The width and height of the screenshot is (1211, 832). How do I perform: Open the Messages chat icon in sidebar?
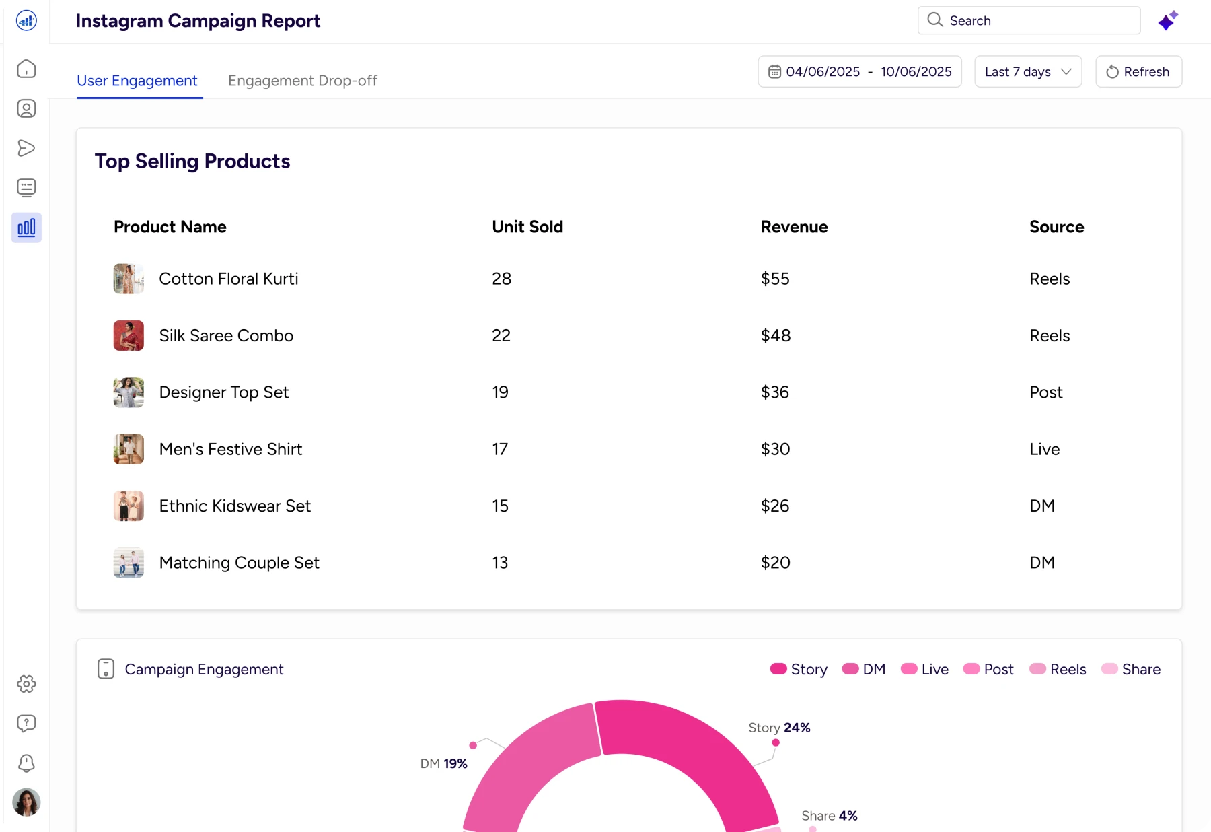tap(26, 188)
